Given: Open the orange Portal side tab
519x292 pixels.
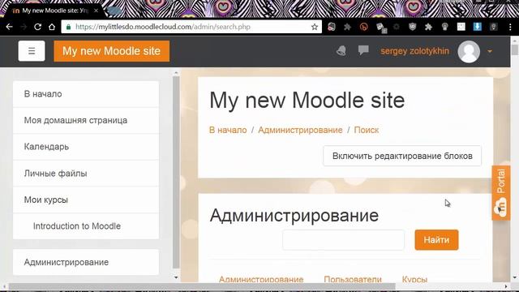Looking at the screenshot, I should pyautogui.click(x=501, y=193).
